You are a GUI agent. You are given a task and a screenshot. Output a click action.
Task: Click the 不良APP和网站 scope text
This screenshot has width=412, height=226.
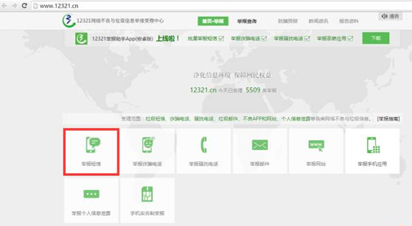[x=259, y=119]
